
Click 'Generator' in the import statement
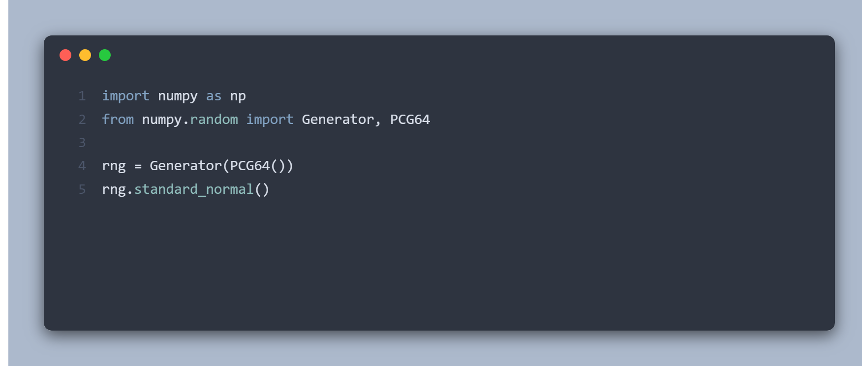[338, 120]
